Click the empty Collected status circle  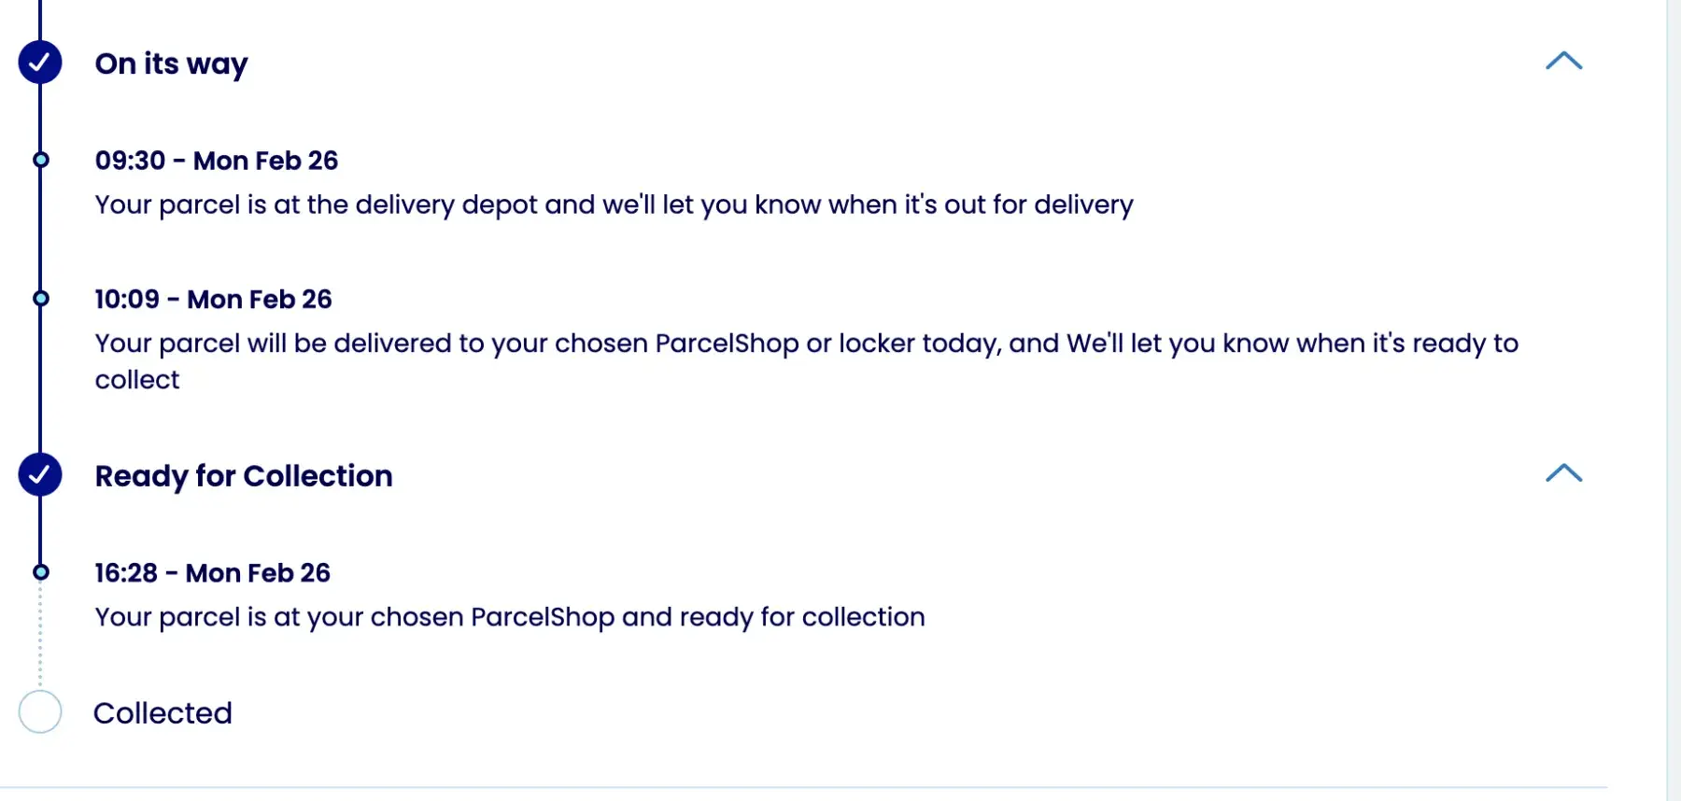point(40,712)
